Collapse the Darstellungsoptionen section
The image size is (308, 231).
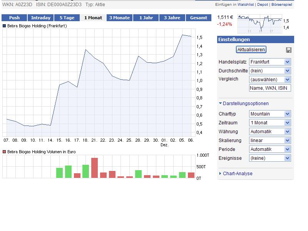pos(244,104)
